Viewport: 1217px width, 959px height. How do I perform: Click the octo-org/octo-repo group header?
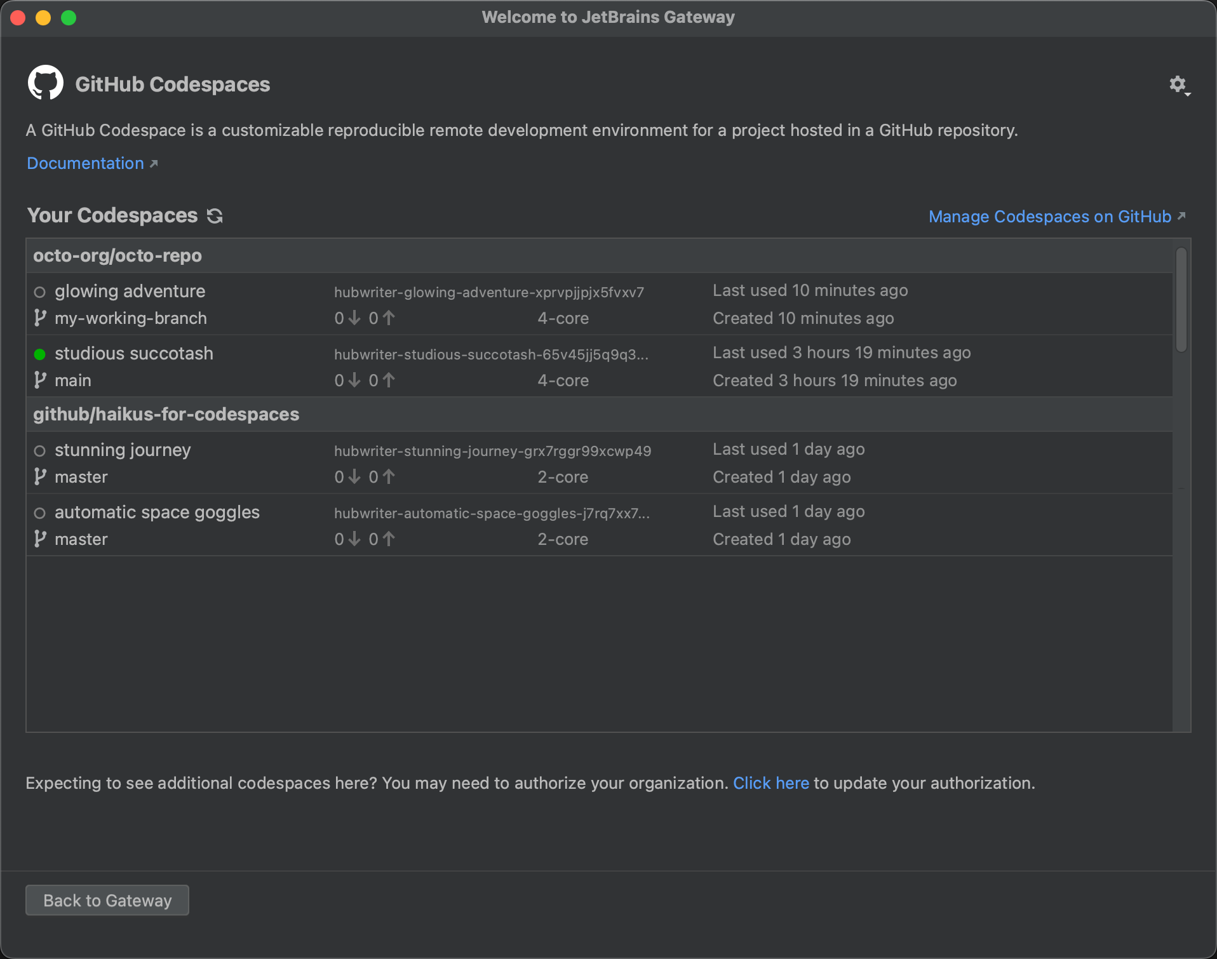tap(600, 255)
